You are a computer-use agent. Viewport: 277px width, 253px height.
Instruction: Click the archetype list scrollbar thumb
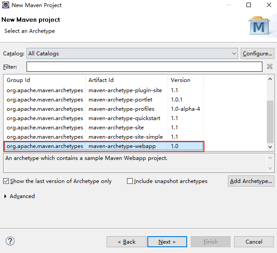coord(270,121)
